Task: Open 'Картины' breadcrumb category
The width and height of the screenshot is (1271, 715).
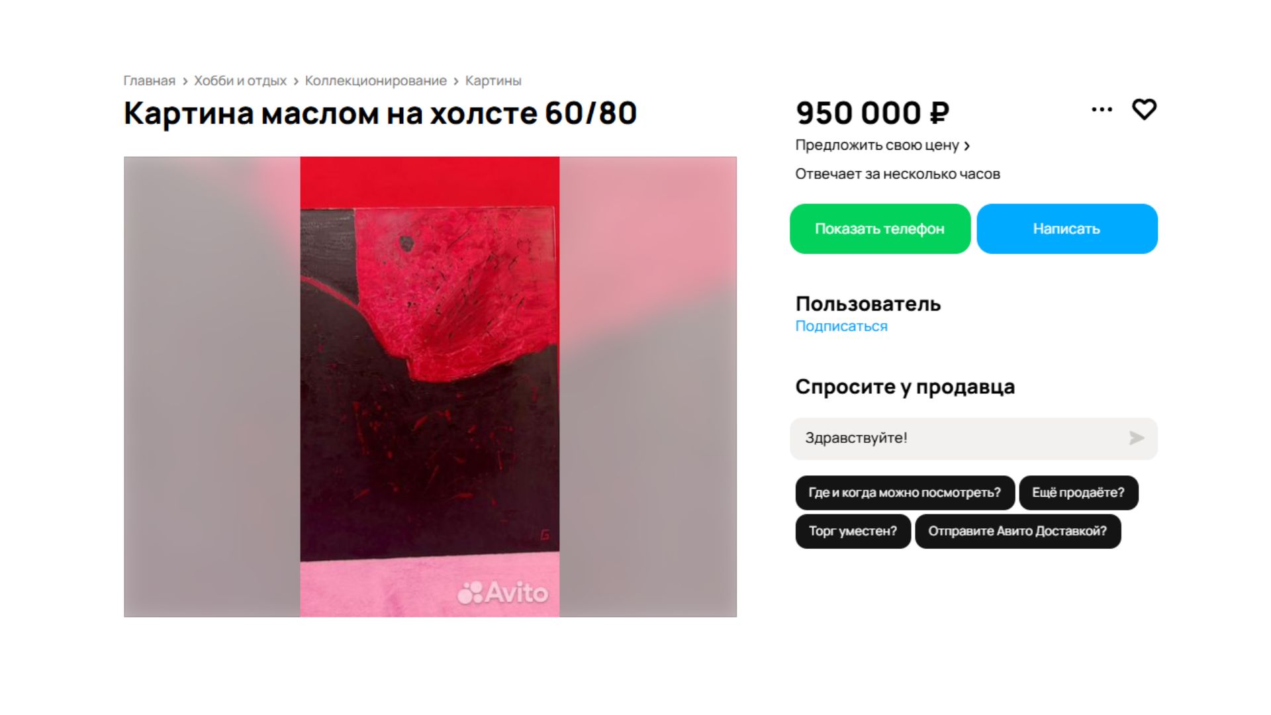Action: [493, 81]
